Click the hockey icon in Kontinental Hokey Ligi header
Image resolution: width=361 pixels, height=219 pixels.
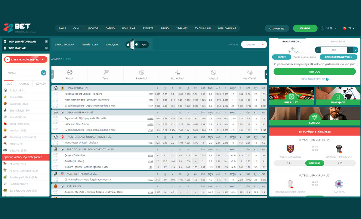point(56,174)
